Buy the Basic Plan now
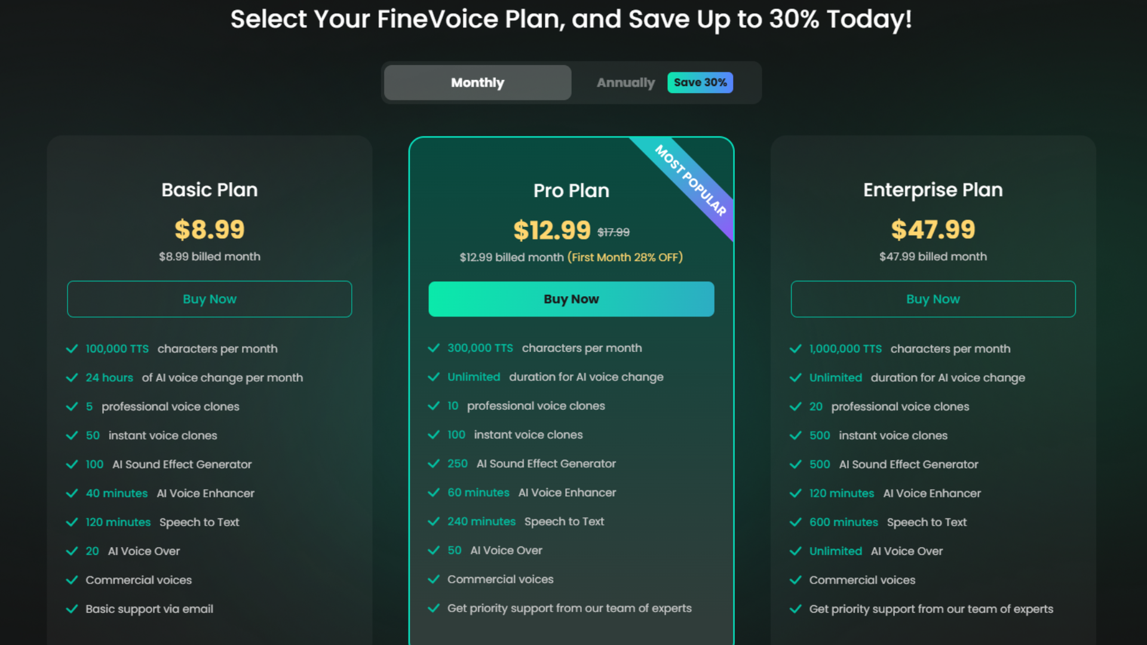Image resolution: width=1147 pixels, height=645 pixels. 209,299
